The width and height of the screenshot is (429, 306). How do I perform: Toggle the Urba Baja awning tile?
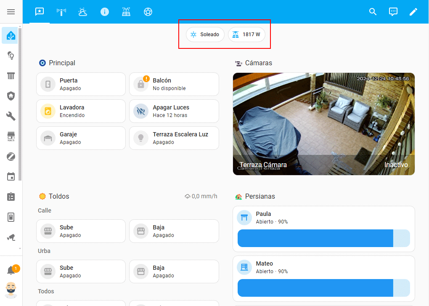(174, 271)
